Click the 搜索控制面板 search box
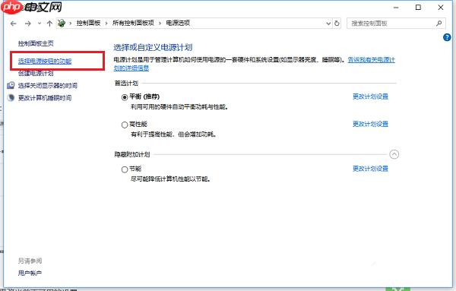Viewport: 456px width, 291px height. pyautogui.click(x=396, y=24)
